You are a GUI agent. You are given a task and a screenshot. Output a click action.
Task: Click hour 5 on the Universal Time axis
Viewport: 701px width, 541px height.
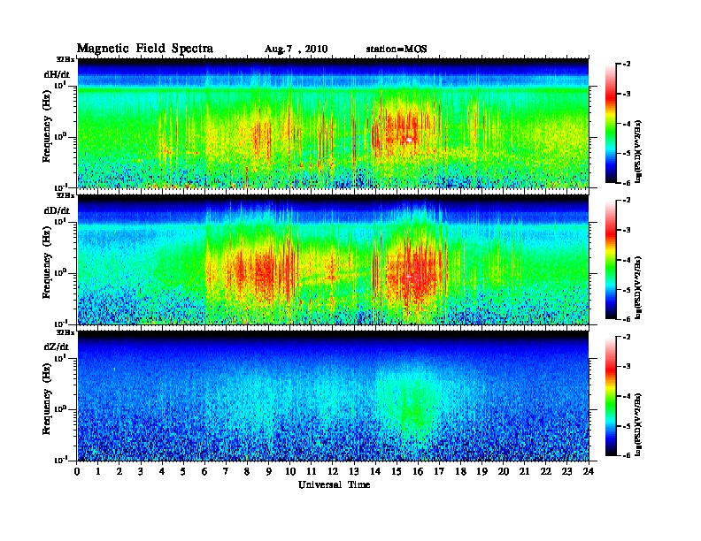point(184,472)
